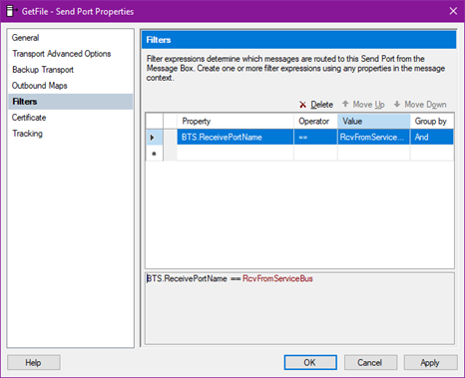Click empty Value cell in new row
Screen dimensions: 465x378
click(x=374, y=154)
